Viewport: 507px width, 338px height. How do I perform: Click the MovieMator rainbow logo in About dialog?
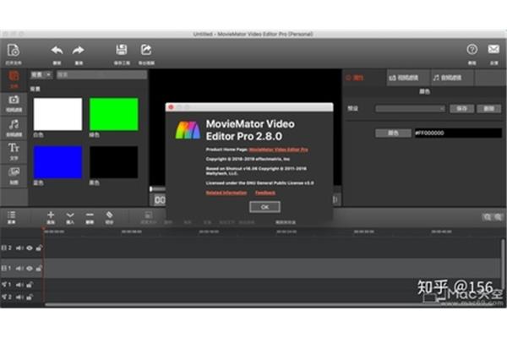(x=188, y=130)
